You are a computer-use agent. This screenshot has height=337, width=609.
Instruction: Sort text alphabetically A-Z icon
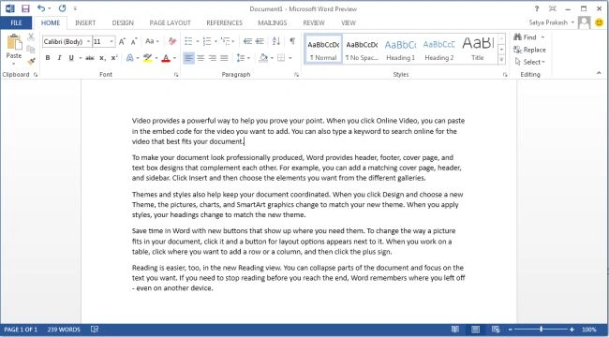pos(276,41)
